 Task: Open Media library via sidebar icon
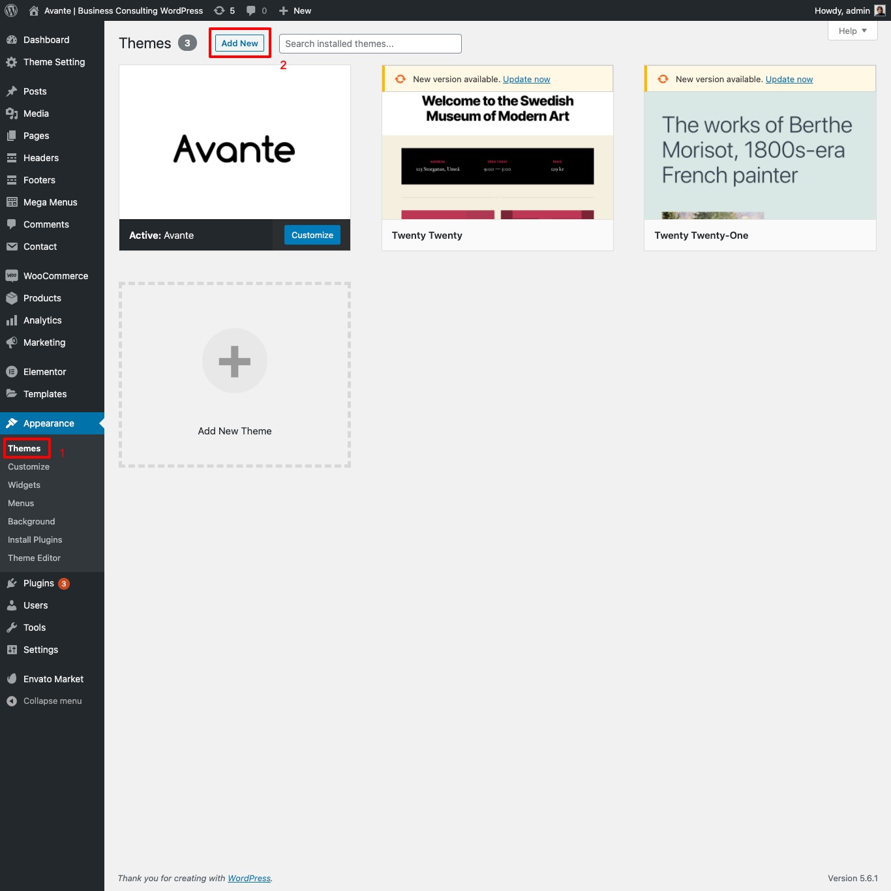click(x=12, y=113)
